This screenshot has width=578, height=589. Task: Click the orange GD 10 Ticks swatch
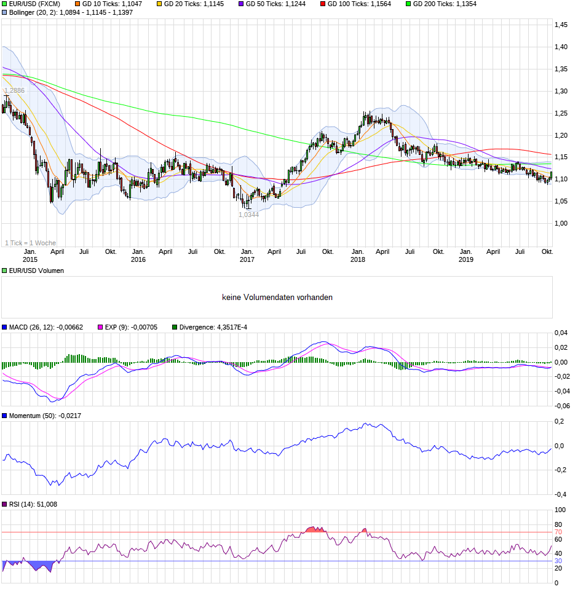coord(77,4)
